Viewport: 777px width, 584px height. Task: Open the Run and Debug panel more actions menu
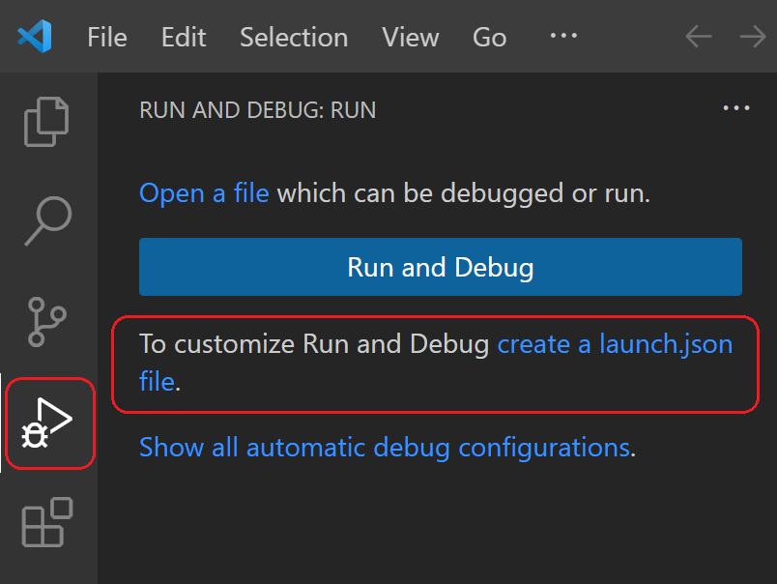(736, 108)
